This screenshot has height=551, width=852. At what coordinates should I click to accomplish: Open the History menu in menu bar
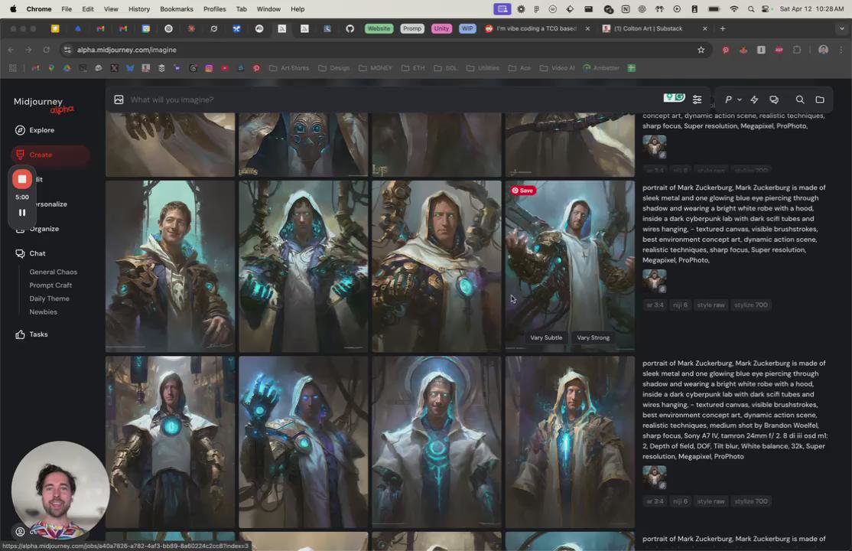coord(139,8)
